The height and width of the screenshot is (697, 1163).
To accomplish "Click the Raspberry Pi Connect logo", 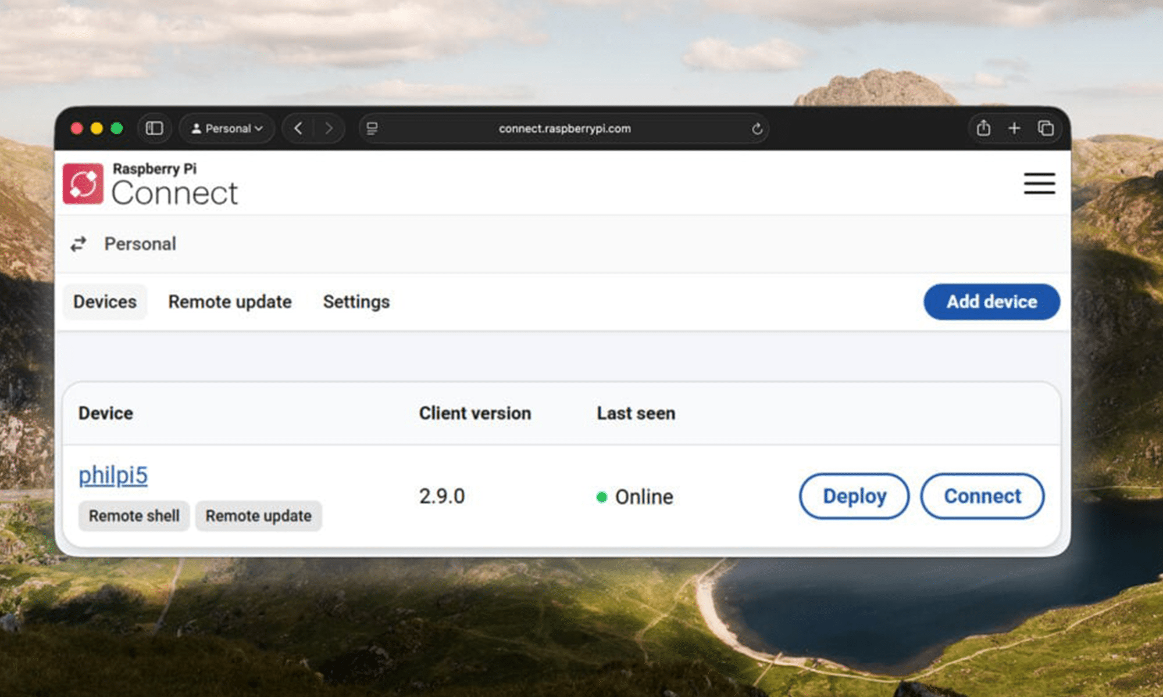I will point(151,184).
